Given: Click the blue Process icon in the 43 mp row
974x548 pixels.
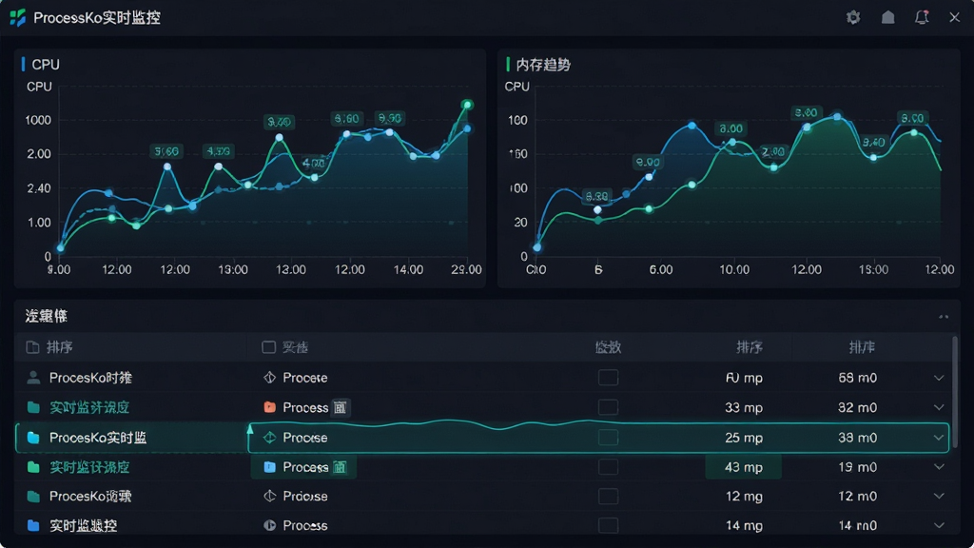Looking at the screenshot, I should click(x=269, y=466).
